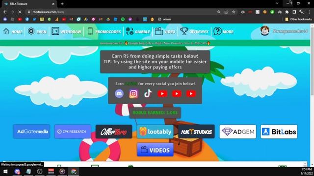
Task: Open the Instagram social link
Action: coord(133,93)
